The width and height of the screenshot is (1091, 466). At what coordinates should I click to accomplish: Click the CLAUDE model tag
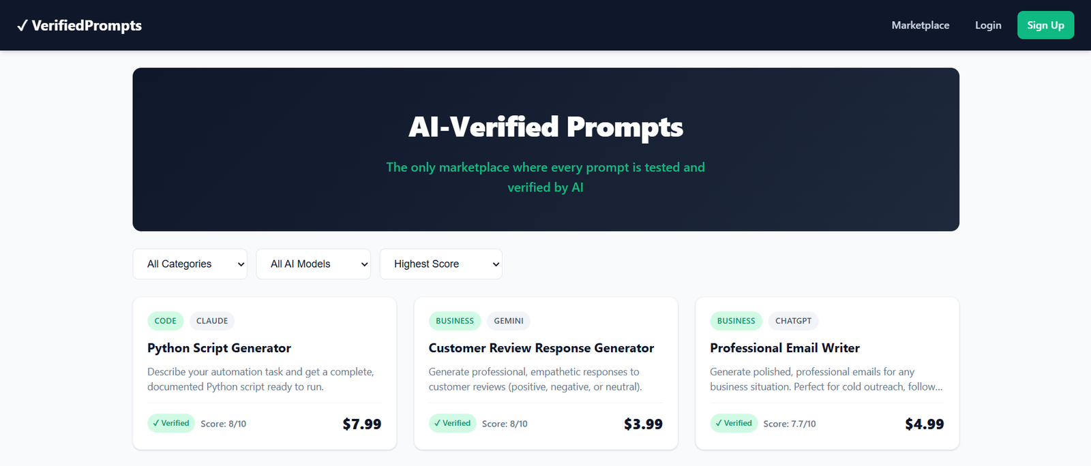pyautogui.click(x=212, y=321)
